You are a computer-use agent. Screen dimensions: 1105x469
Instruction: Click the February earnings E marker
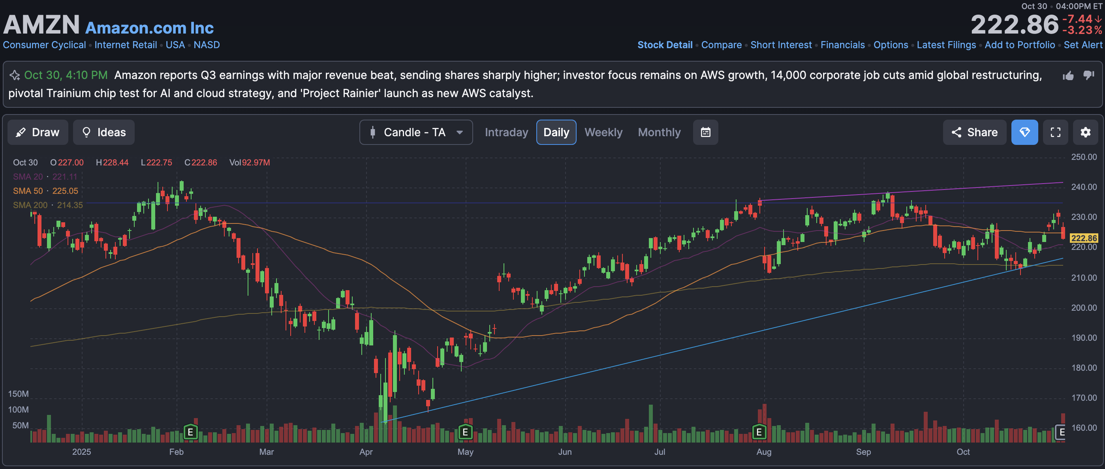[190, 432]
